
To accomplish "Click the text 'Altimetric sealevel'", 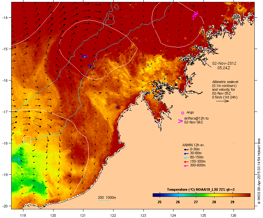I will point(225,82).
